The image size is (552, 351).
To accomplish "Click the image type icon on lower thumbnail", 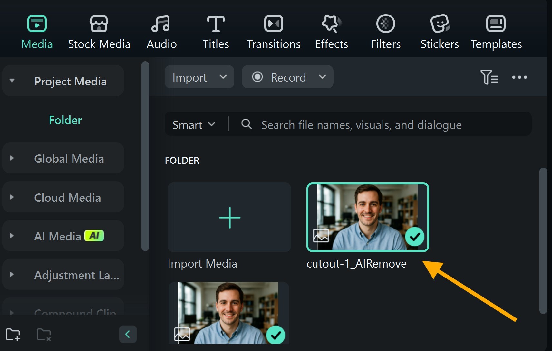I will [182, 334].
